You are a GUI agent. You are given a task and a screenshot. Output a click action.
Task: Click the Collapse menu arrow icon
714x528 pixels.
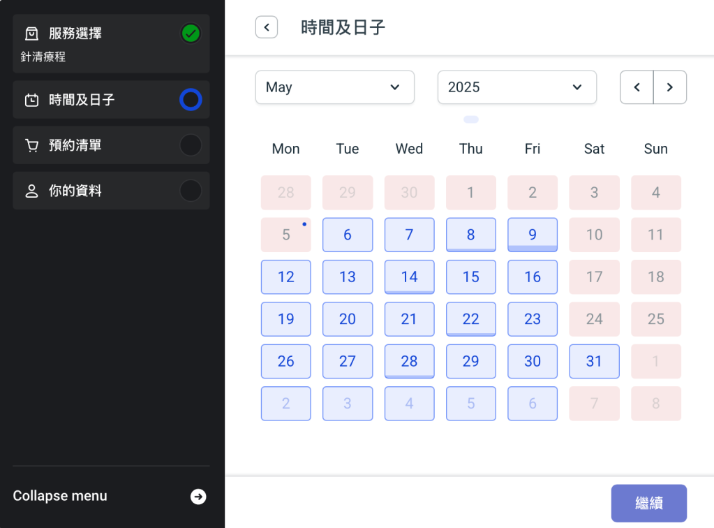[x=198, y=497]
